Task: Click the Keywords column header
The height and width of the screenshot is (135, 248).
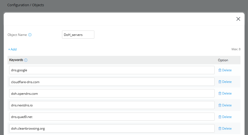Action: [16, 60]
